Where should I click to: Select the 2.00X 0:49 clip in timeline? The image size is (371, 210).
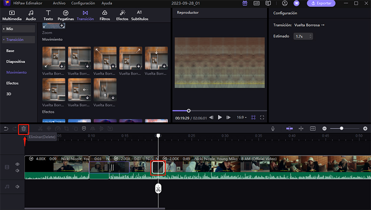265,167
